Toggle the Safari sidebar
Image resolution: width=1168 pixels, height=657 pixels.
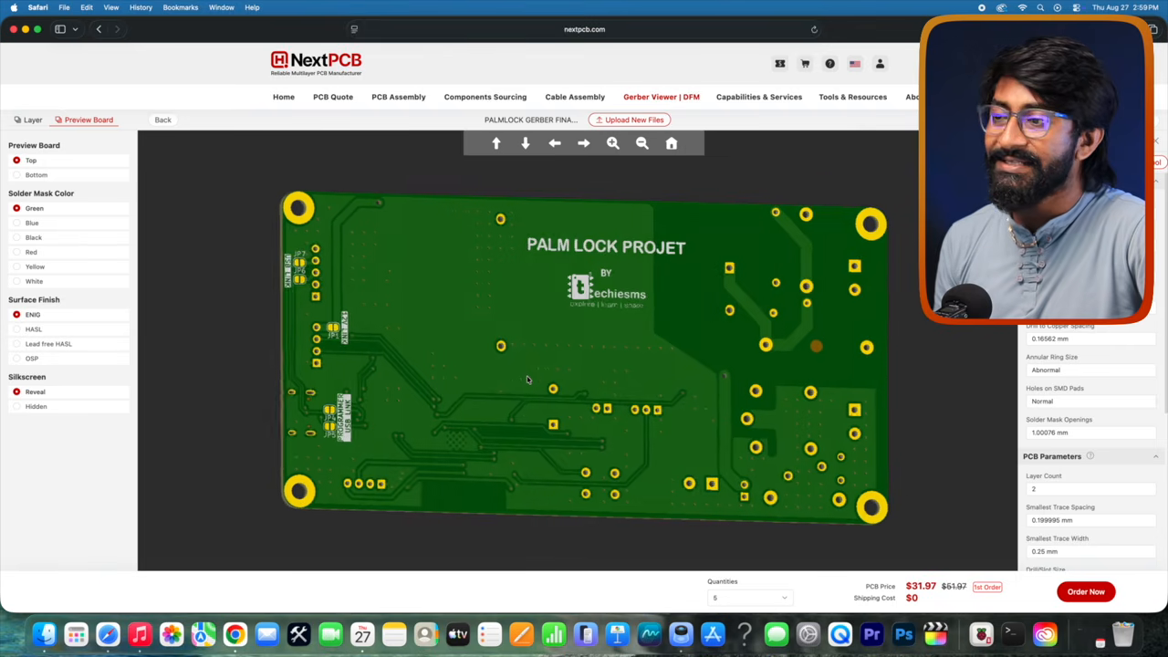(60, 29)
